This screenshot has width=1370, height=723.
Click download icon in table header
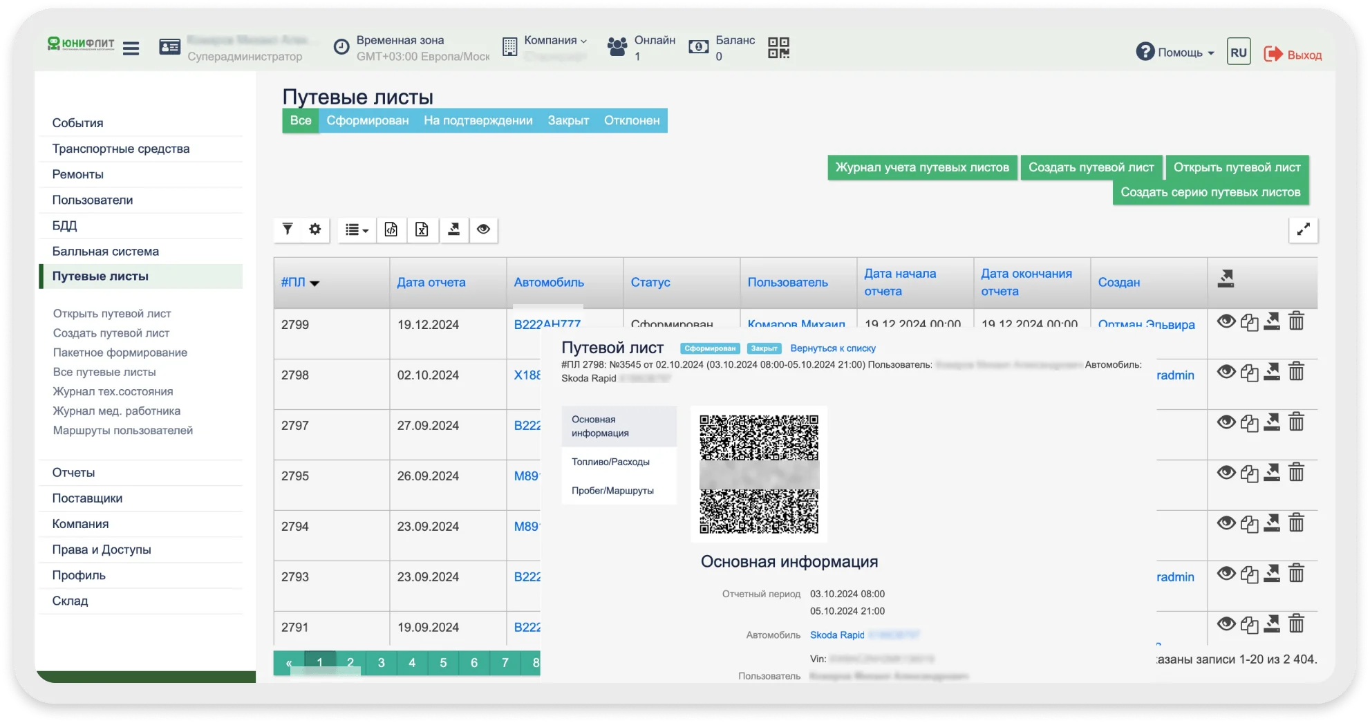coord(1226,279)
